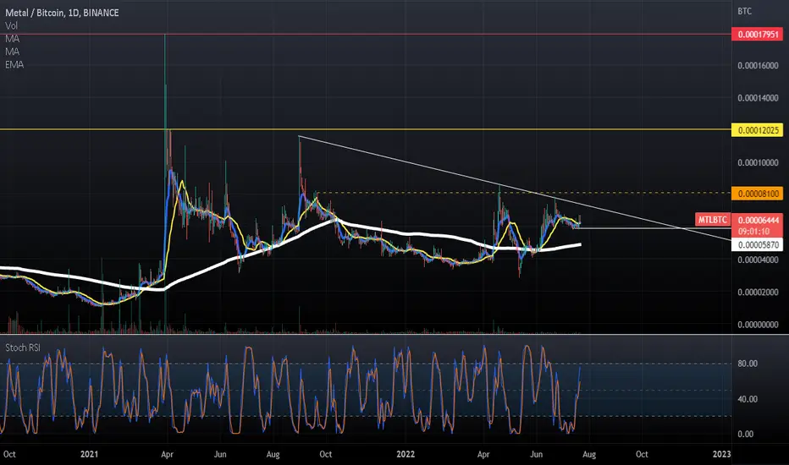Click the Metal / Bitcoin, 1D, BINANCE title

pos(62,13)
